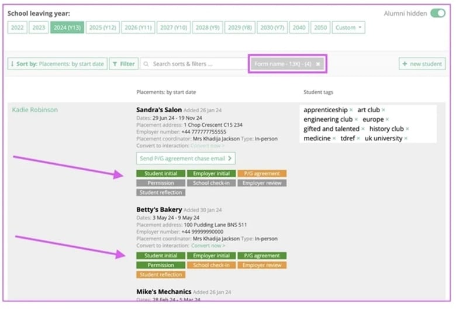The height and width of the screenshot is (310, 456).
Task: Add a new student
Action: click(422, 64)
